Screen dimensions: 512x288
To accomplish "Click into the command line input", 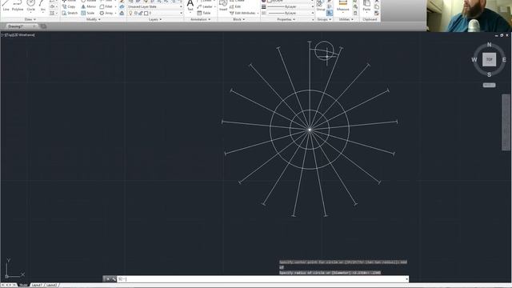I will [262, 279].
